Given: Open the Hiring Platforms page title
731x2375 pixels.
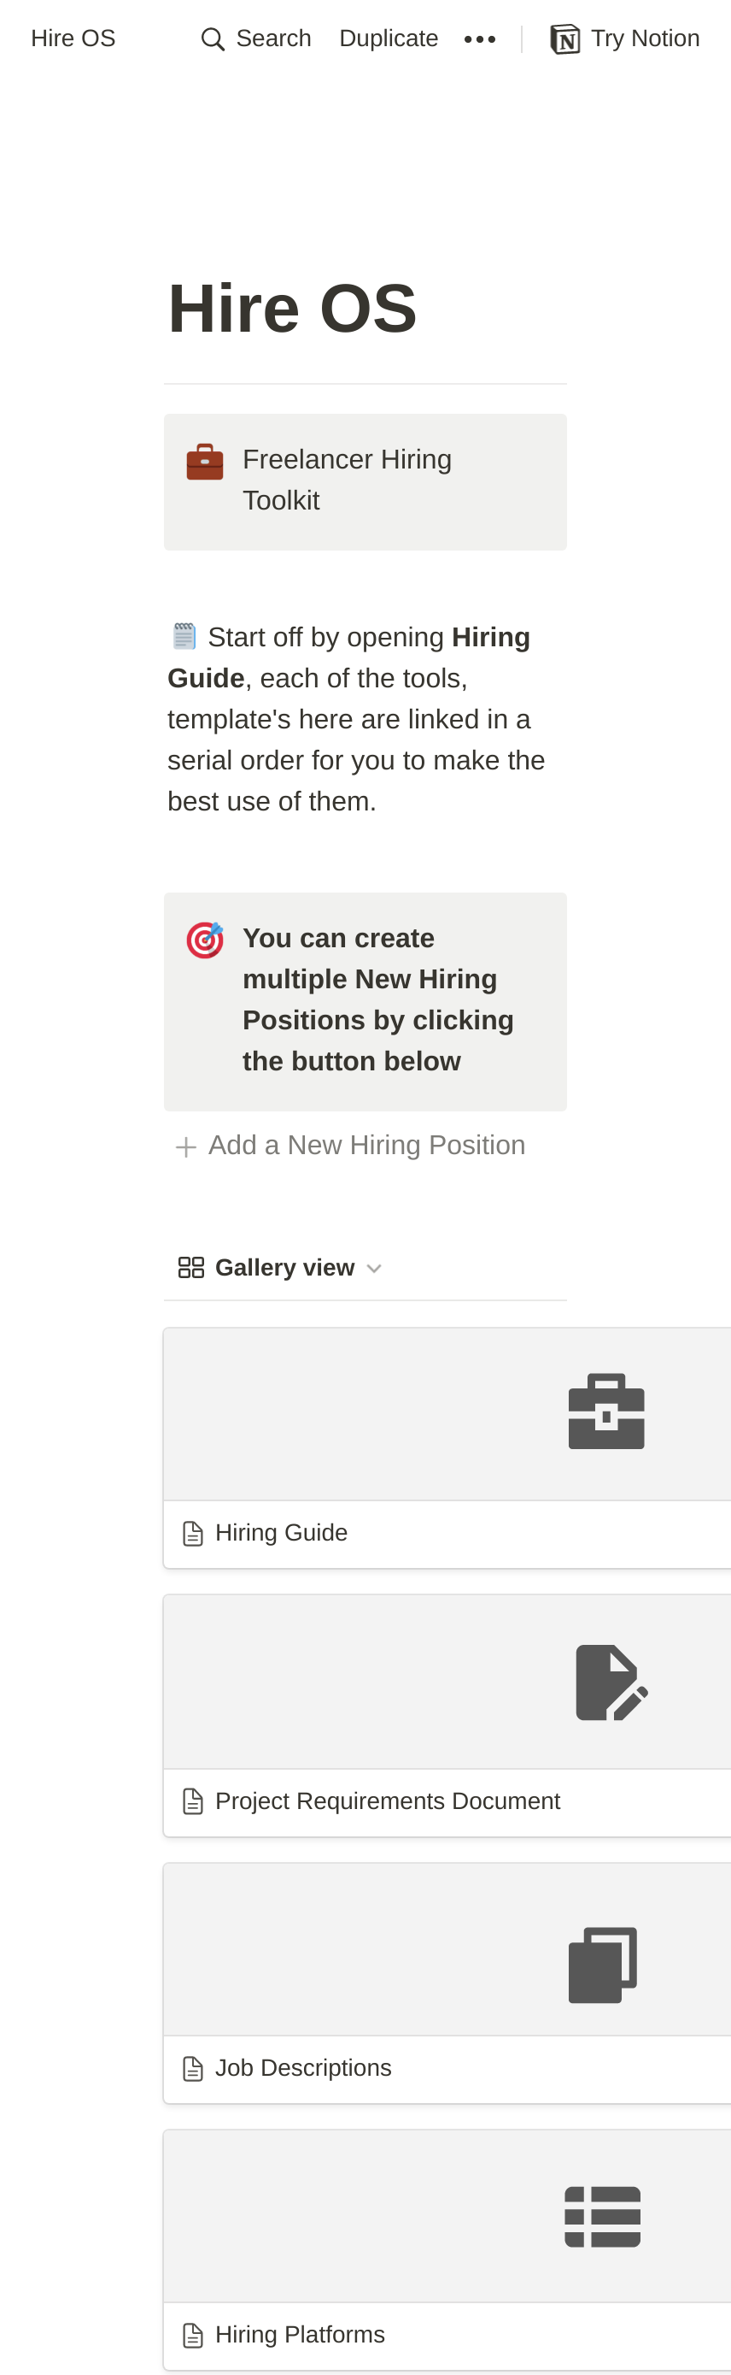Looking at the screenshot, I should [x=300, y=2336].
